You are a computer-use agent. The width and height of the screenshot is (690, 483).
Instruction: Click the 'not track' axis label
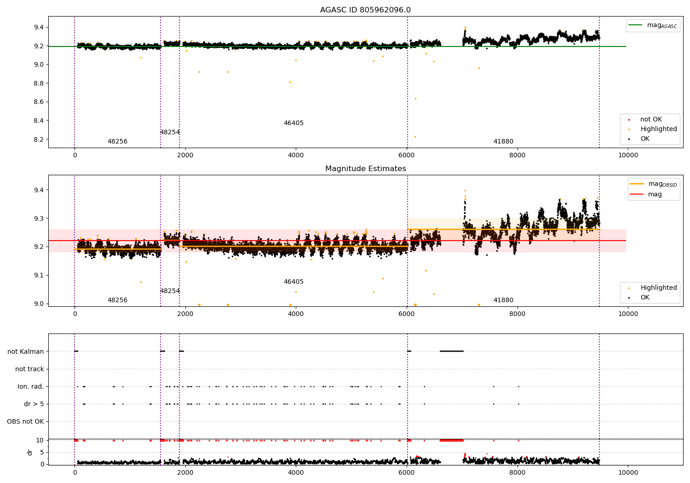[29, 369]
